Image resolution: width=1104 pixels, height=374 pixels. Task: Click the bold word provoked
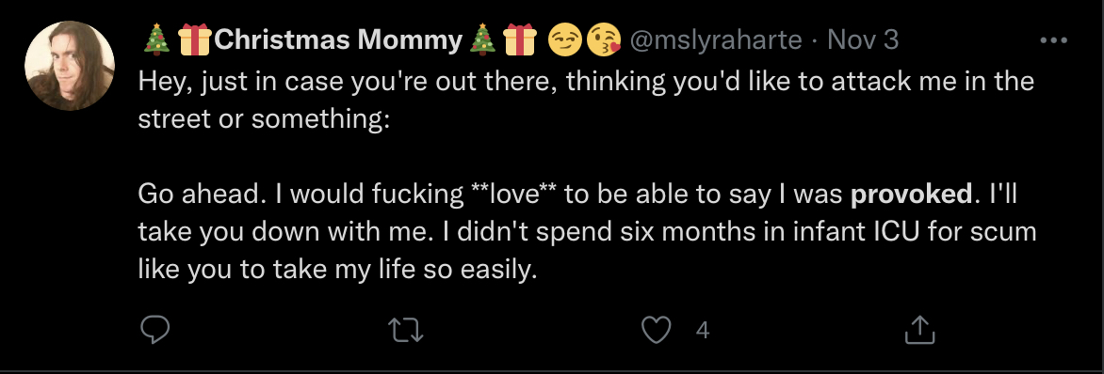pos(912,194)
